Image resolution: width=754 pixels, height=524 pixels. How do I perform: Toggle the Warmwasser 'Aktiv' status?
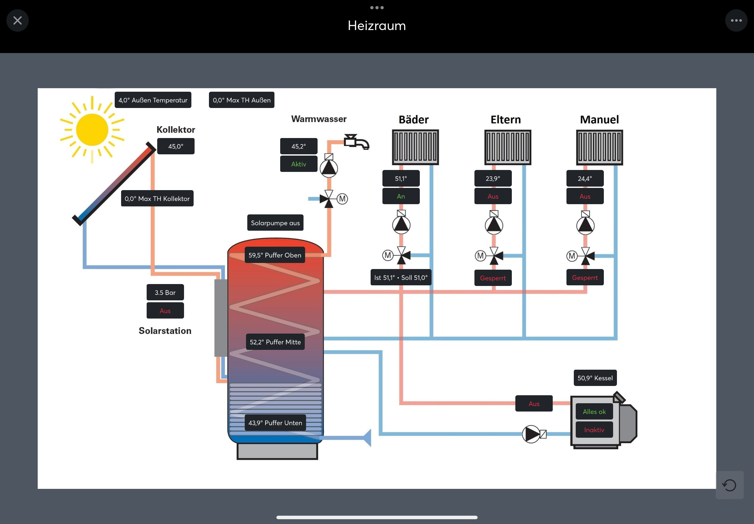coord(298,164)
